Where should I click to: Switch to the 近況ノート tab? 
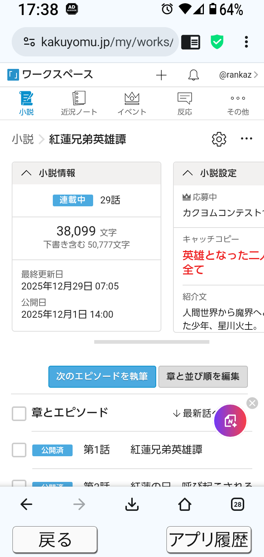tap(79, 104)
